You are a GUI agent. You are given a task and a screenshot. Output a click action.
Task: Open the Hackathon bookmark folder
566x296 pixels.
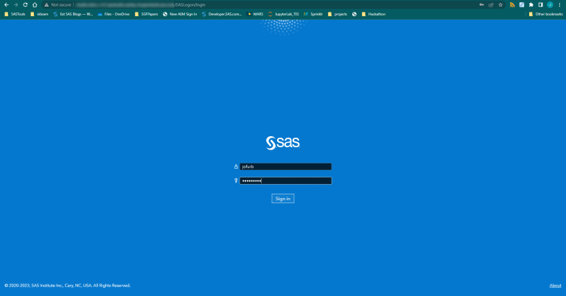click(x=377, y=14)
